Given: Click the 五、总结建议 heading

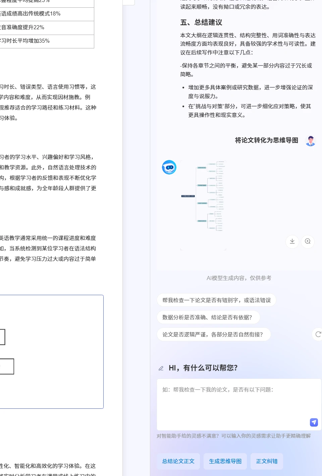Looking at the screenshot, I should (x=201, y=22).
